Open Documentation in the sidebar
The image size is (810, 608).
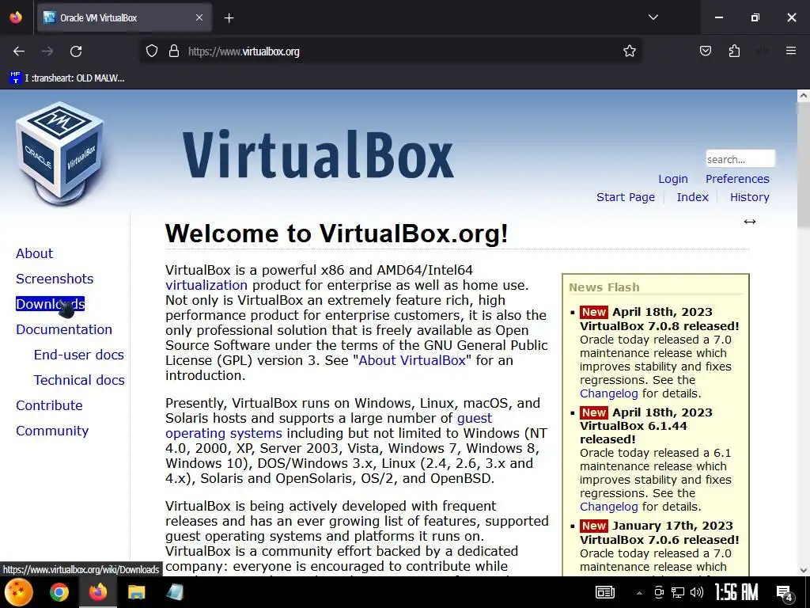pos(63,329)
